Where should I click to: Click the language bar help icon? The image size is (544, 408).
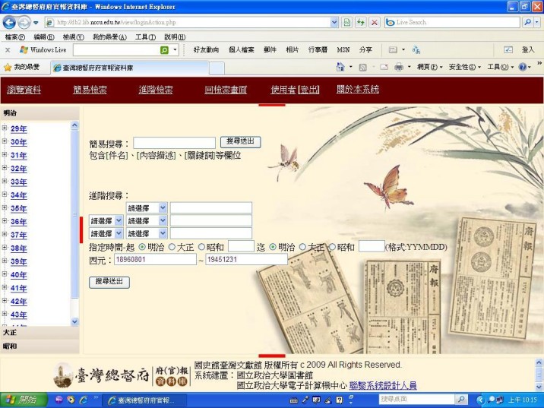coord(340,400)
